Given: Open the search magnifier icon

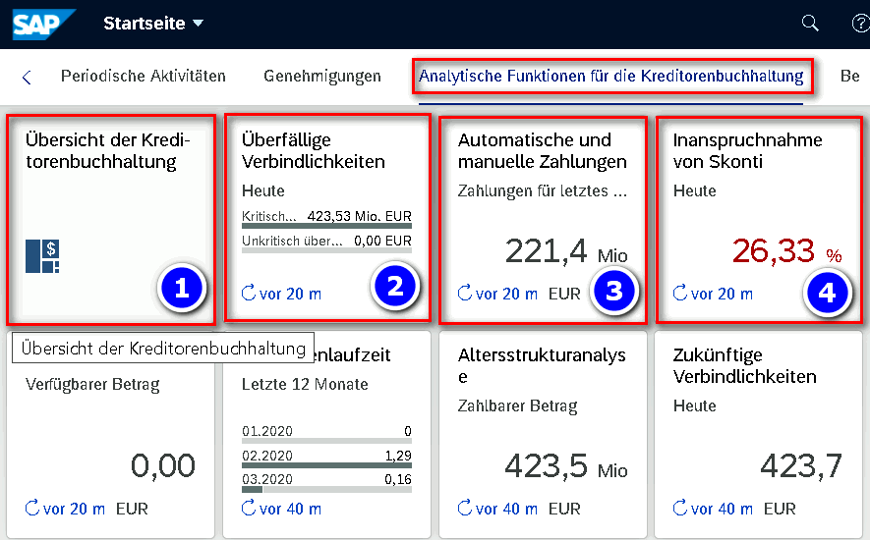Looking at the screenshot, I should [810, 24].
